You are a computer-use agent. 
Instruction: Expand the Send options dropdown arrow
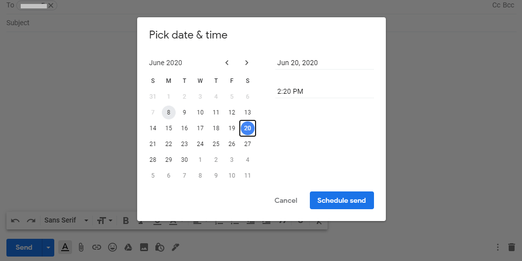pos(48,247)
